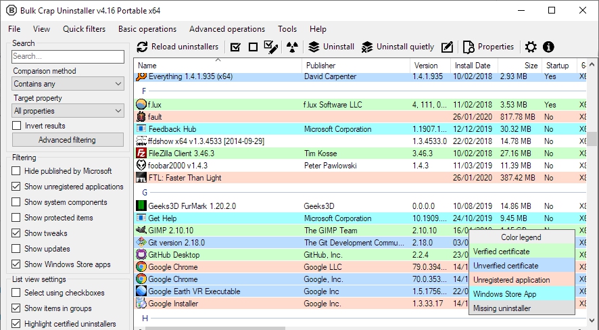Image resolution: width=599 pixels, height=330 pixels.
Task: Click the f.lux app icon
Action: click(141, 105)
